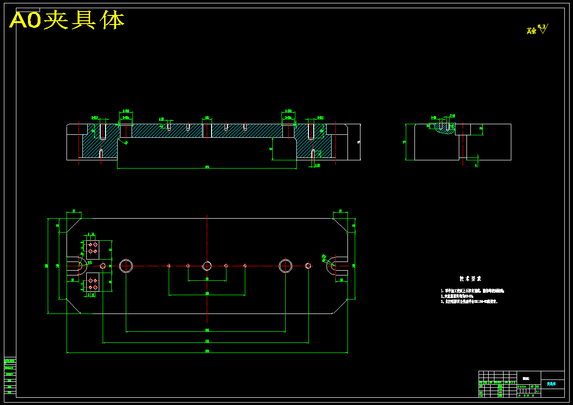The height and width of the screenshot is (405, 573).
Task: Click the right side-view outline of the fixture
Action: coord(463,142)
